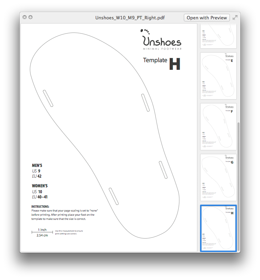Click Open with Preview button
The width and height of the screenshot is (260, 280).
207,18
